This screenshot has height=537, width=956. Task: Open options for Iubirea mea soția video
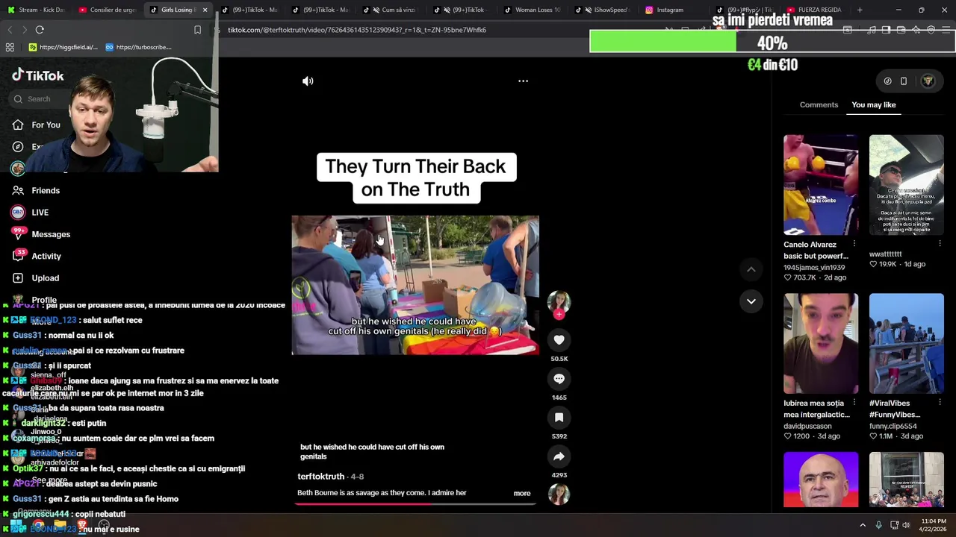(x=854, y=403)
